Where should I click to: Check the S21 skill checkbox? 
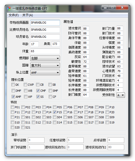(23, 127)
